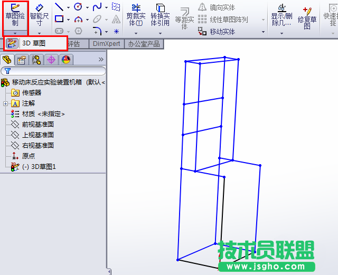
Task: Select the 移动床反应实验装置机箱 root node
Action: point(53,82)
